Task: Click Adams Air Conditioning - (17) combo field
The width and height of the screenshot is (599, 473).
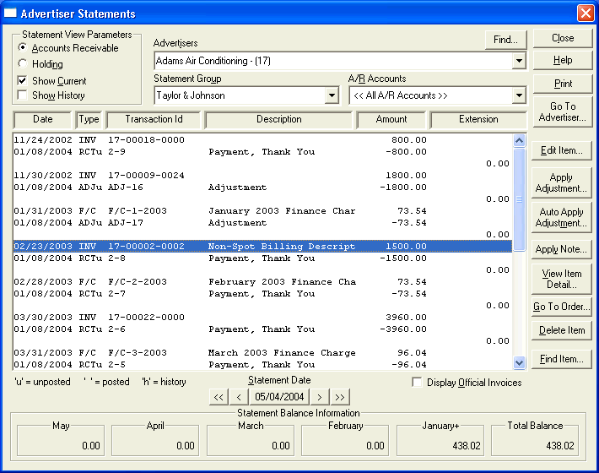Action: click(332, 61)
